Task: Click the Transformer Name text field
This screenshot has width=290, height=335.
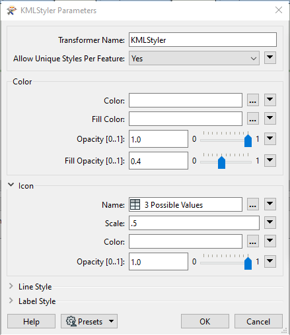Action: click(x=203, y=40)
